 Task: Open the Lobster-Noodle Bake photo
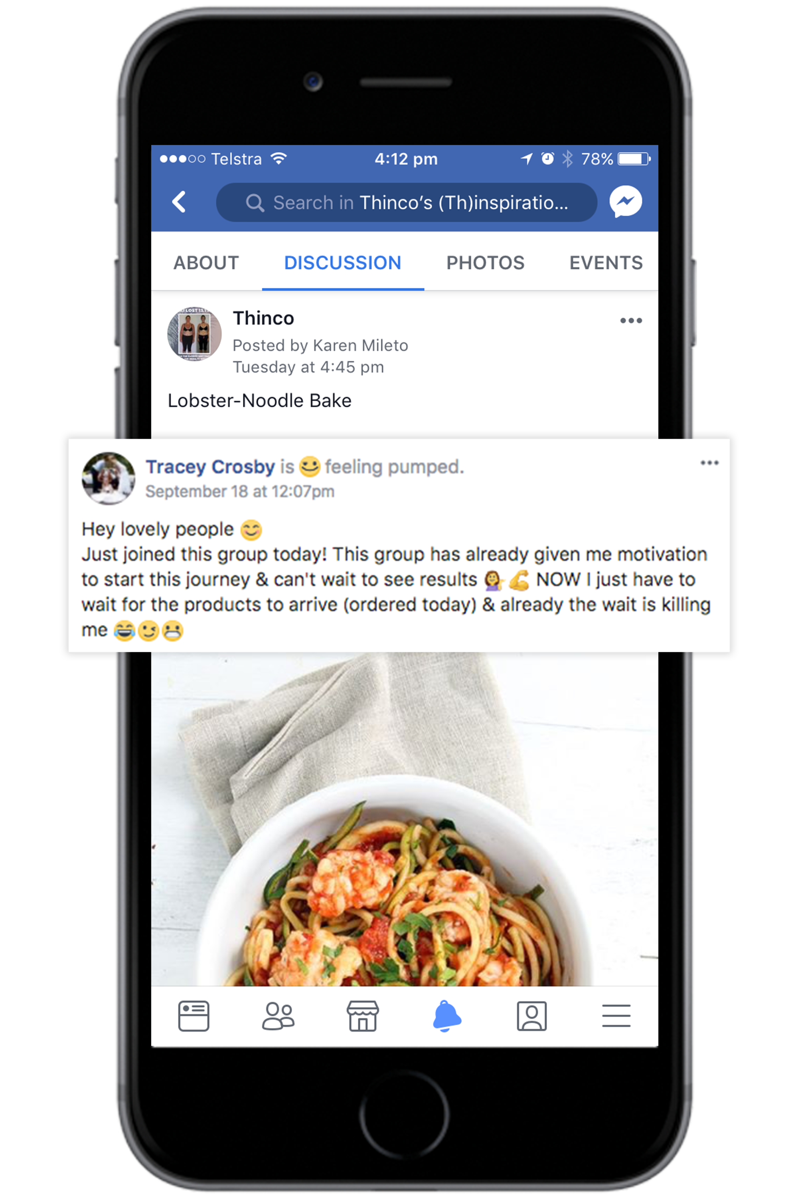tap(404, 819)
